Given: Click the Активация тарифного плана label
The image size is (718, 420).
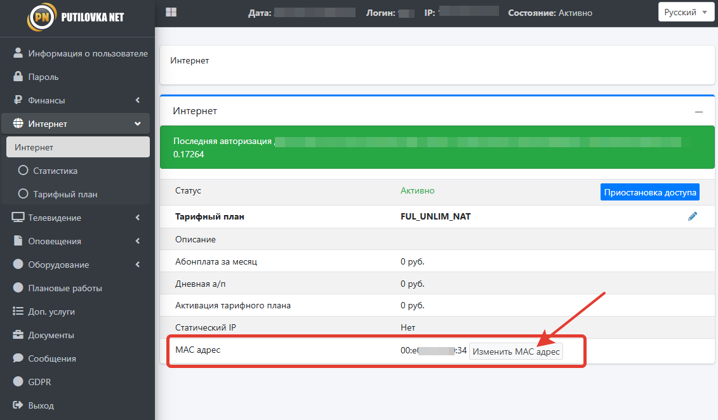Looking at the screenshot, I should (232, 305).
